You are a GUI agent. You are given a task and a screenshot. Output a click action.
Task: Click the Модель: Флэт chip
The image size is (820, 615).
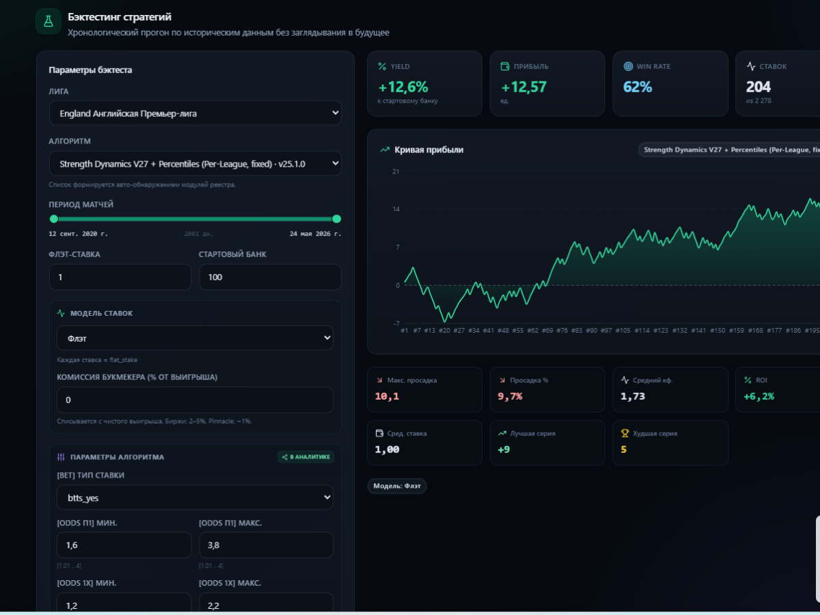(397, 486)
